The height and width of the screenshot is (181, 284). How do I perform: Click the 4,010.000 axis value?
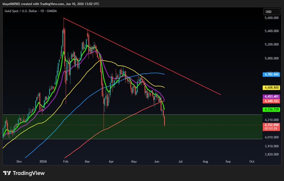click(271, 137)
